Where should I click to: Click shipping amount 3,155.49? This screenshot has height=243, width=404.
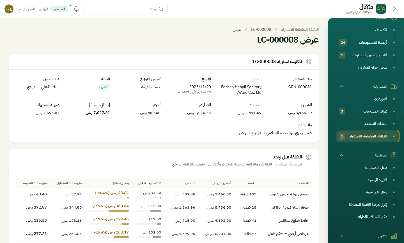point(300,113)
